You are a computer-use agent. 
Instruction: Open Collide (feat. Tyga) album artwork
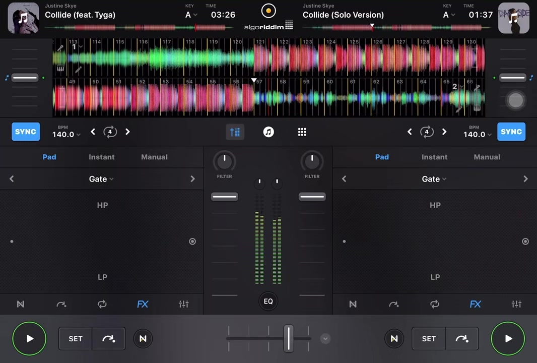tap(23, 18)
